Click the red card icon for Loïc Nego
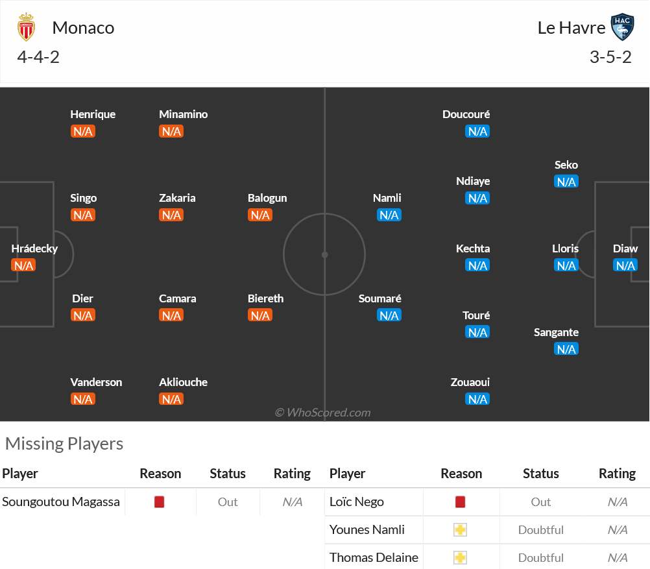Viewport: 650px width, 569px height. [460, 502]
